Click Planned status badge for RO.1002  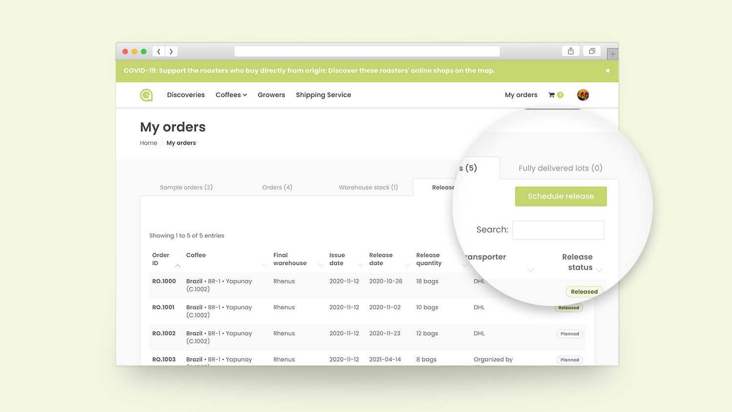tap(569, 334)
